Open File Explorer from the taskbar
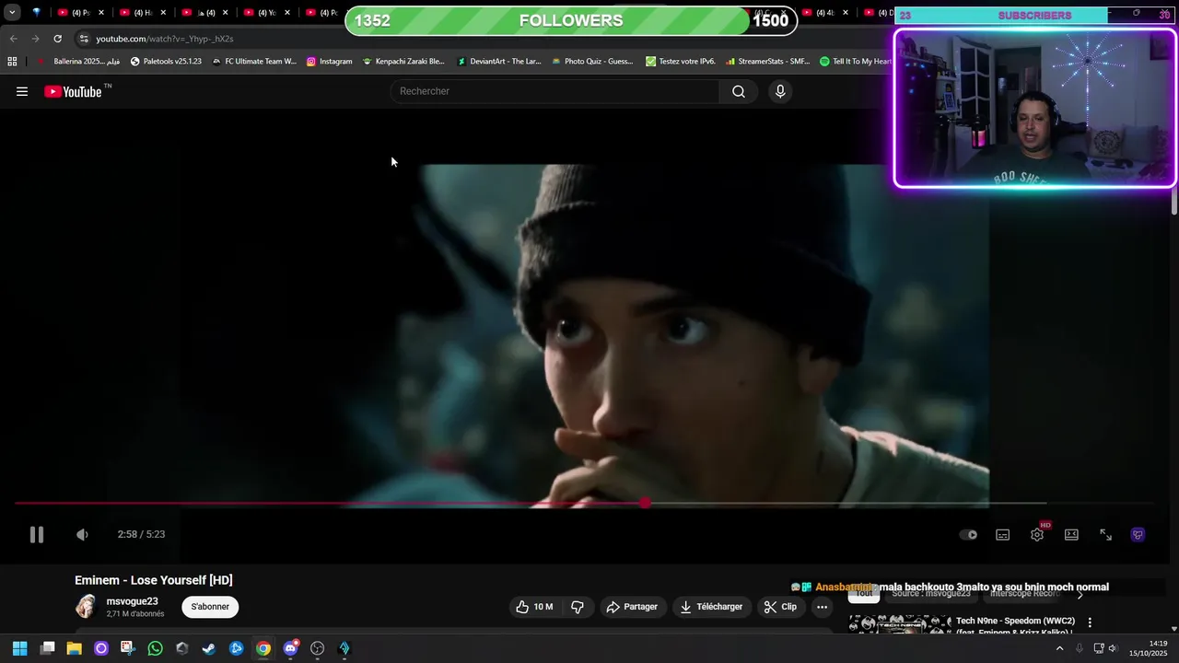Screen dimensions: 1179x663 click(74, 648)
